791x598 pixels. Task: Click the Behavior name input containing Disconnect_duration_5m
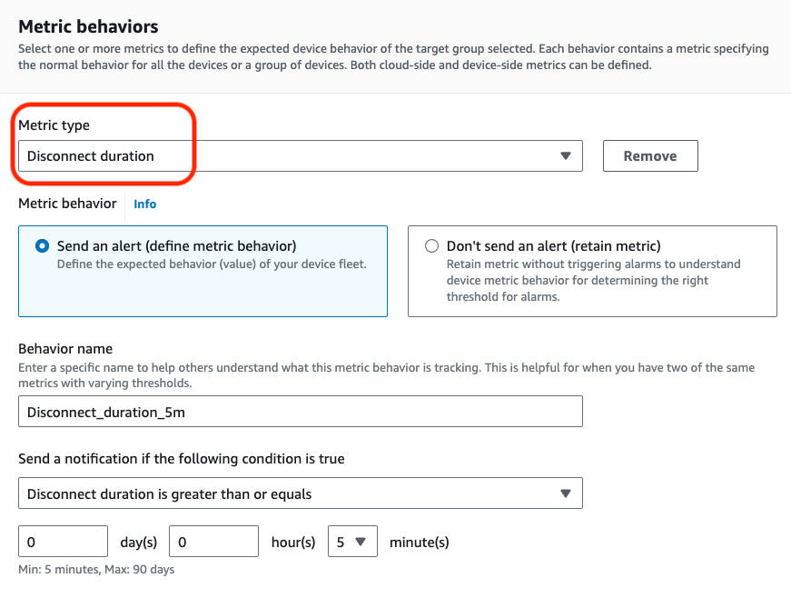coord(300,411)
